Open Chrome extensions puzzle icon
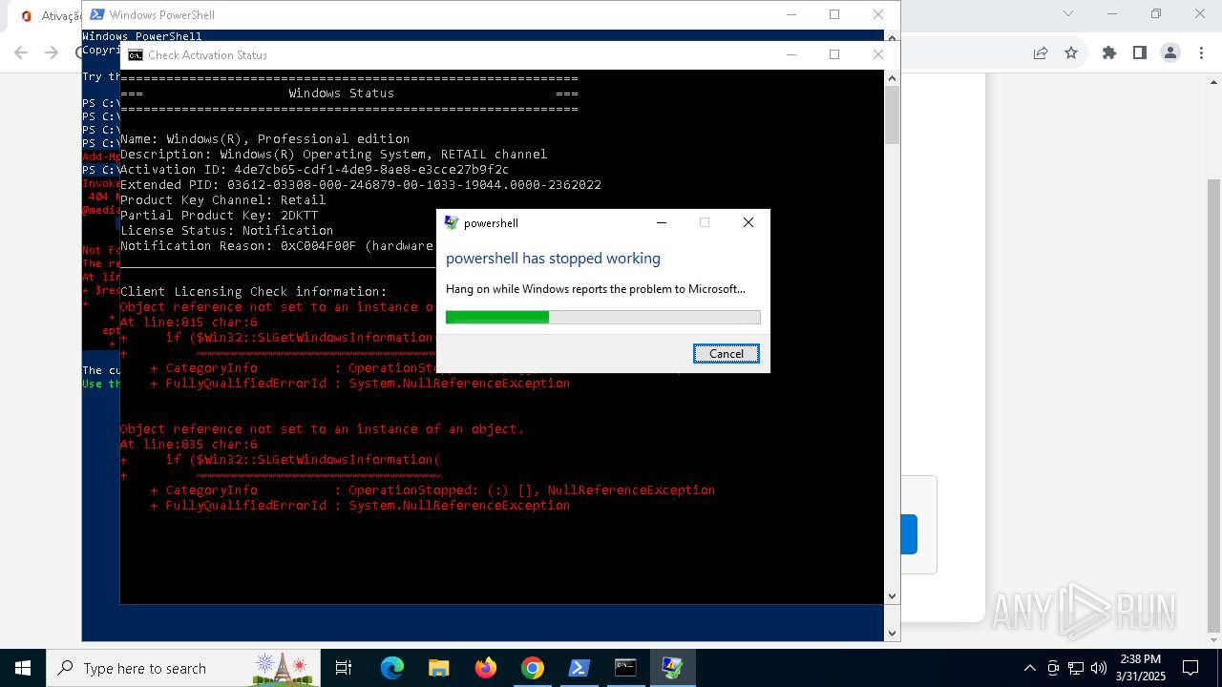Image resolution: width=1222 pixels, height=687 pixels. [1109, 52]
